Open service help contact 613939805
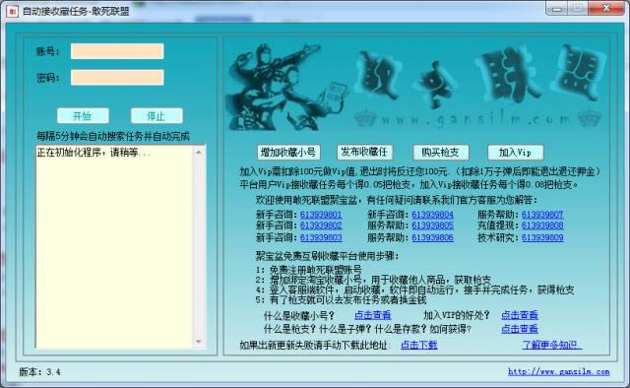The width and height of the screenshot is (630, 388). click(x=432, y=226)
